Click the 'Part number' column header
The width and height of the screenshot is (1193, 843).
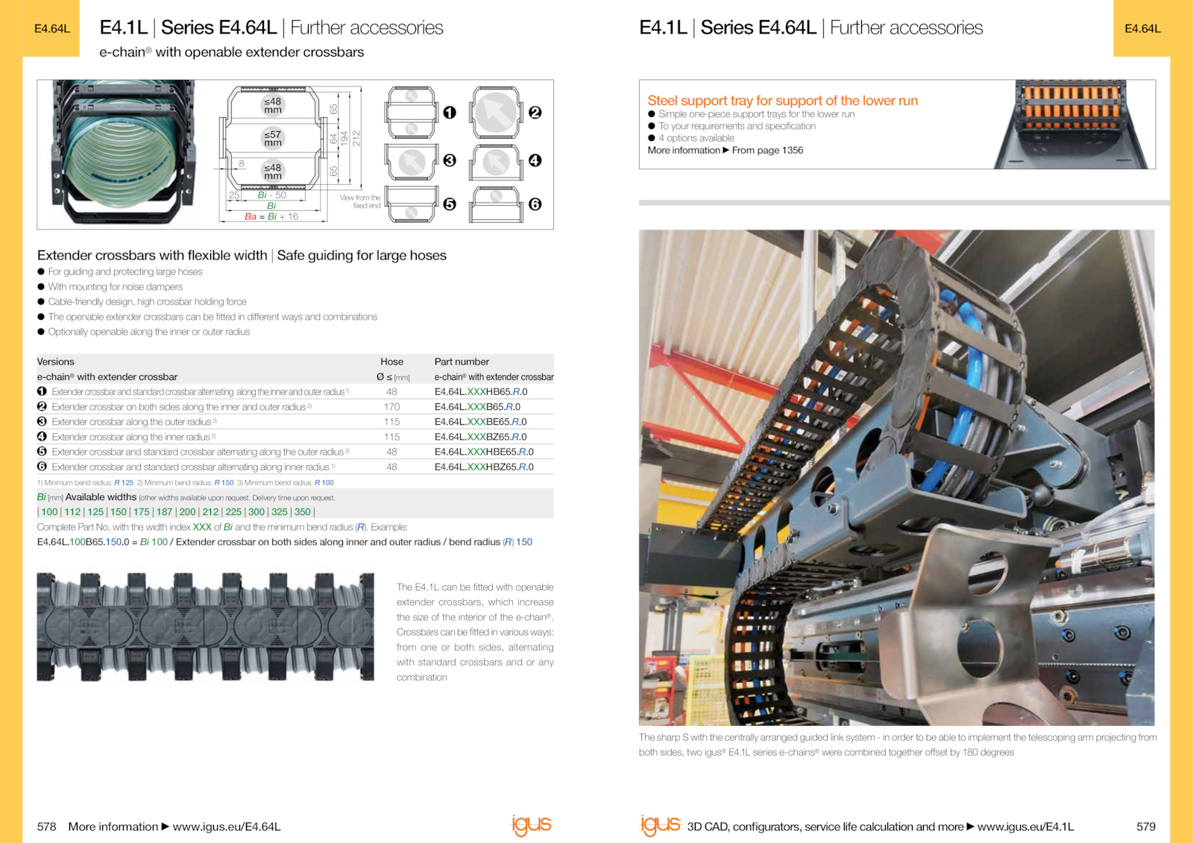coord(462,361)
